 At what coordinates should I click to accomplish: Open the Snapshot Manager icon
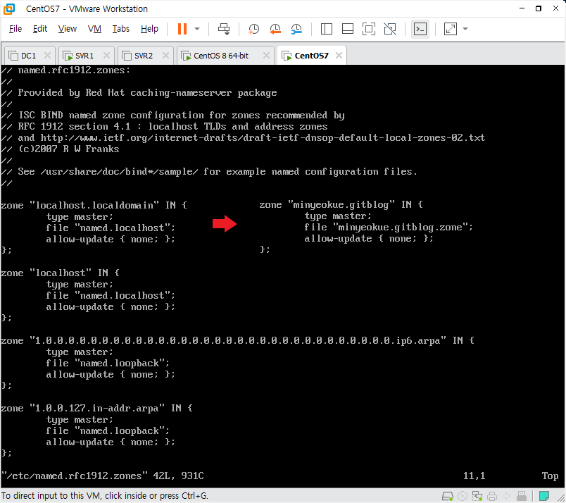(x=296, y=29)
